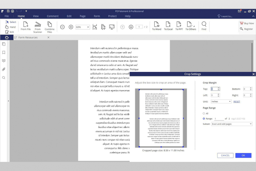Create PDF From File
Screen dimensions: 256x171
(26, 26)
